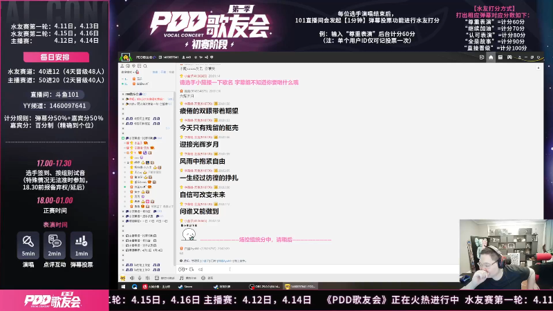Click the pink message 场控组统分中，请稍后

pyautogui.click(x=265, y=239)
